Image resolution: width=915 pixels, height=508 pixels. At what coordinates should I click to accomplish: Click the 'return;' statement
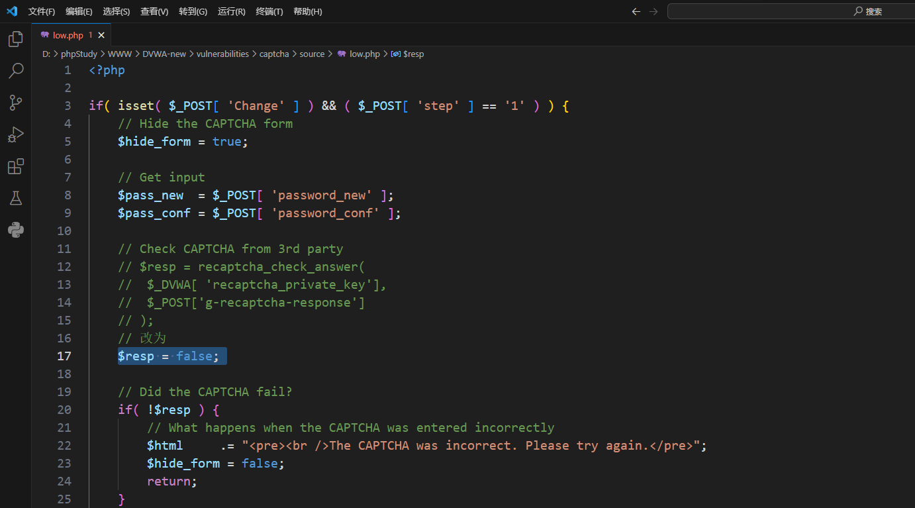click(172, 482)
